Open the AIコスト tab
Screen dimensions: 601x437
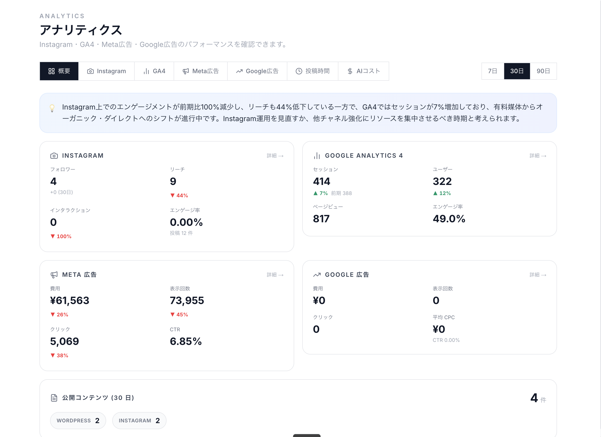(364, 71)
